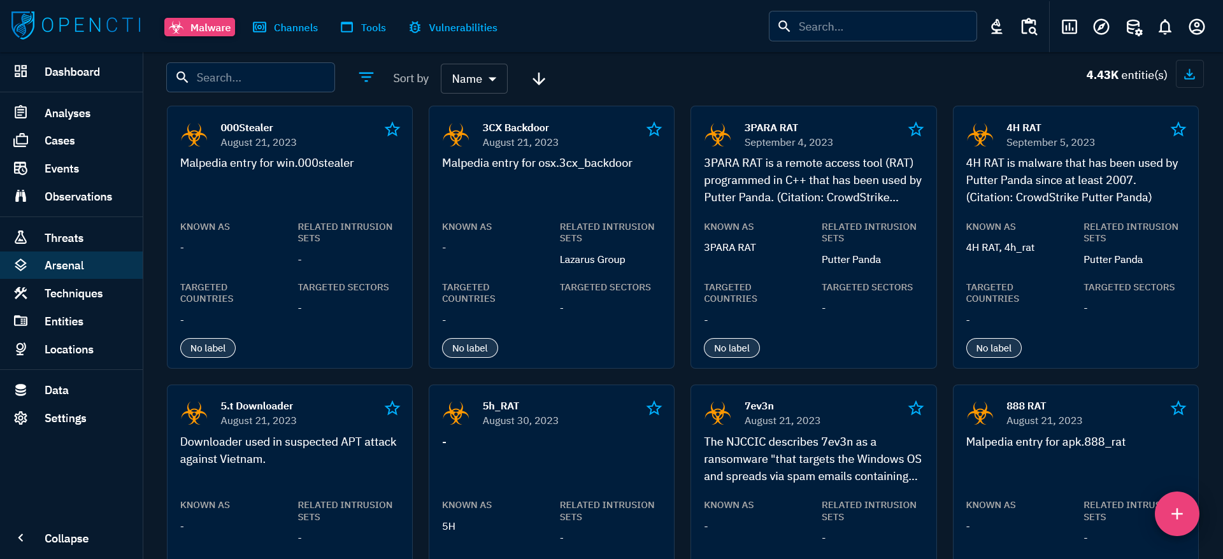
Task: Open the custom dashboards icon
Action: 1069,27
